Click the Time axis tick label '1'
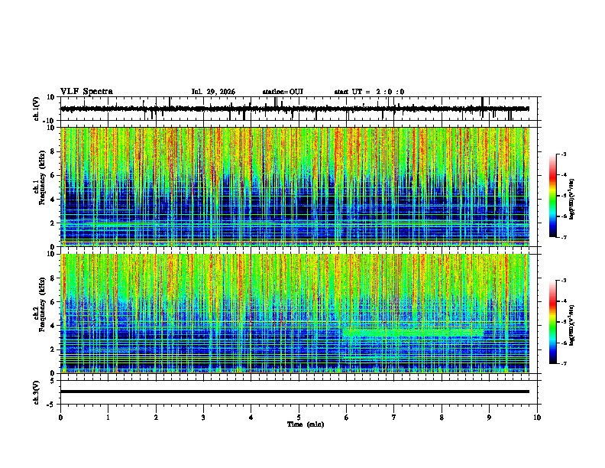 (x=108, y=418)
